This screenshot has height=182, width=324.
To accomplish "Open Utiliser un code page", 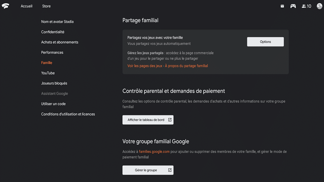I will pyautogui.click(x=53, y=104).
